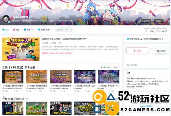The image size is (171, 116).
Task: Open the 03:20 tutorial video thumbnail
Action: click(13, 77)
